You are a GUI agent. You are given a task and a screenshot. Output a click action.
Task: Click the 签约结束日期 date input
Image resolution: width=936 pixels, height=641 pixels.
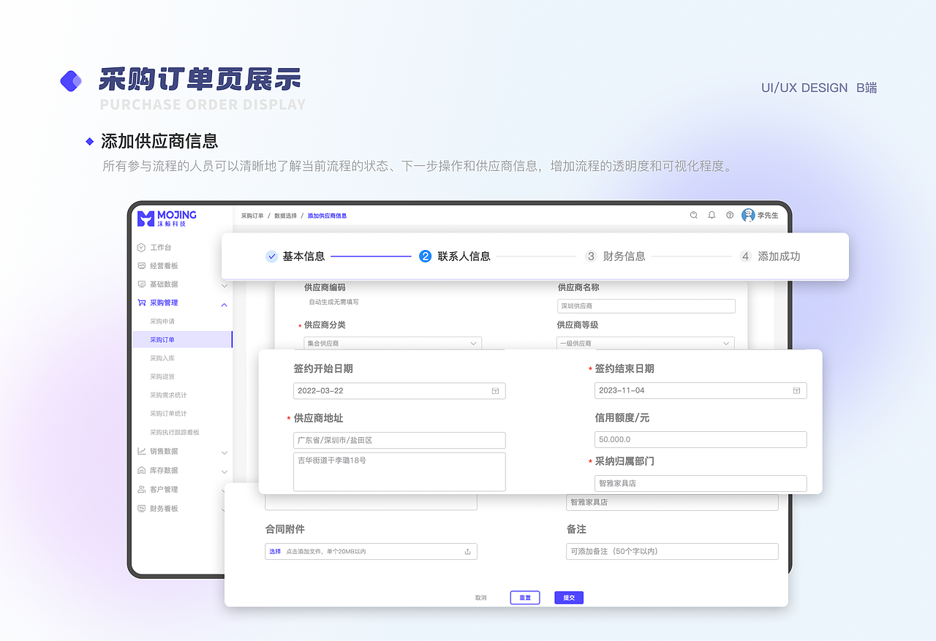pyautogui.click(x=701, y=391)
